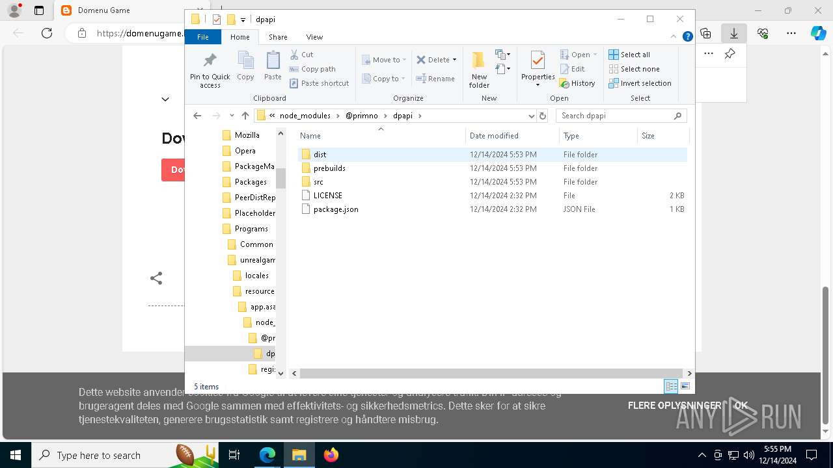Click @primno in address breadcrumb
Viewport: 833px width, 468px height.
[x=362, y=116]
